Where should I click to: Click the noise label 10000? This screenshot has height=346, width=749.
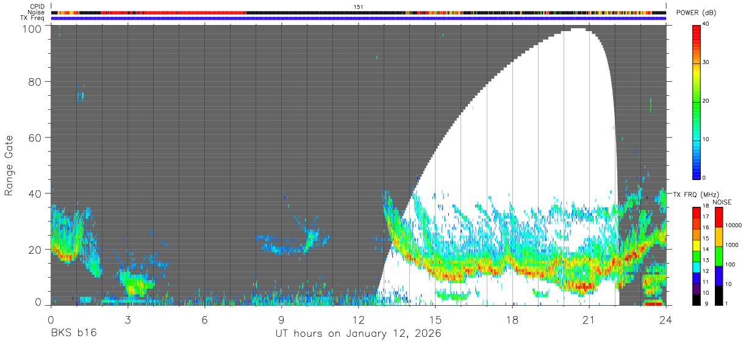(x=733, y=226)
